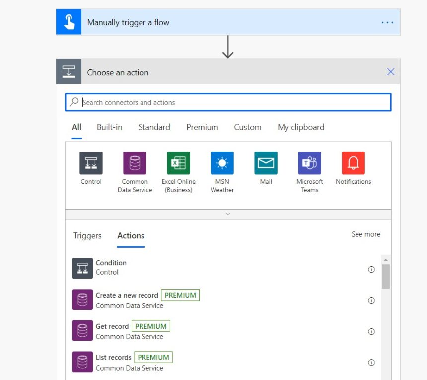Click the scrollbar up arrow
The width and height of the screenshot is (427, 380).
pyautogui.click(x=386, y=260)
